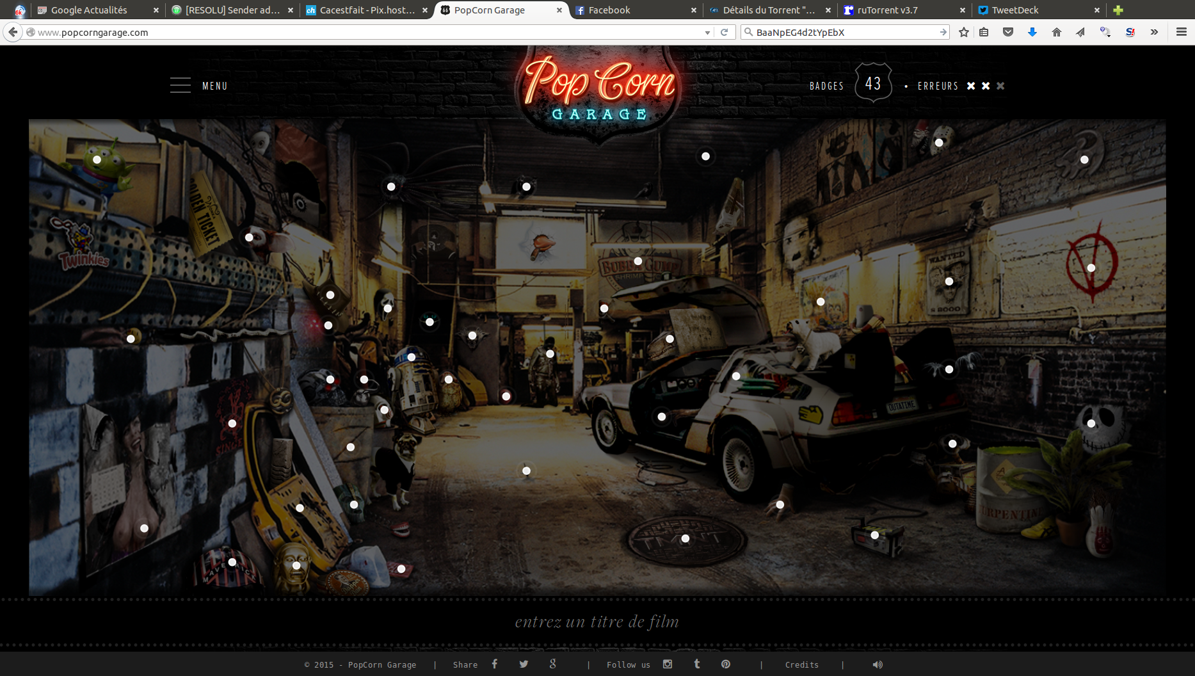Focus the movie title entry field
Image resolution: width=1195 pixels, height=676 pixels.
[597, 622]
